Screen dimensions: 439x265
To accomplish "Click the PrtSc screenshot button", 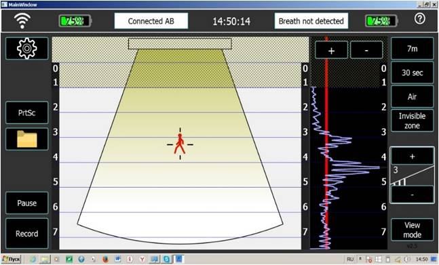I will click(x=26, y=113).
